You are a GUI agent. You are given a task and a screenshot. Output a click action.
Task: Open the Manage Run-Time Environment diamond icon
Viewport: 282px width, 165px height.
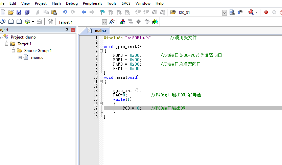[139, 22]
